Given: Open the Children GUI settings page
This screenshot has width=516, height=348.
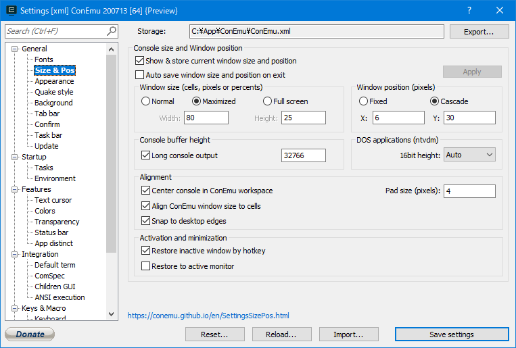Looking at the screenshot, I should [55, 287].
